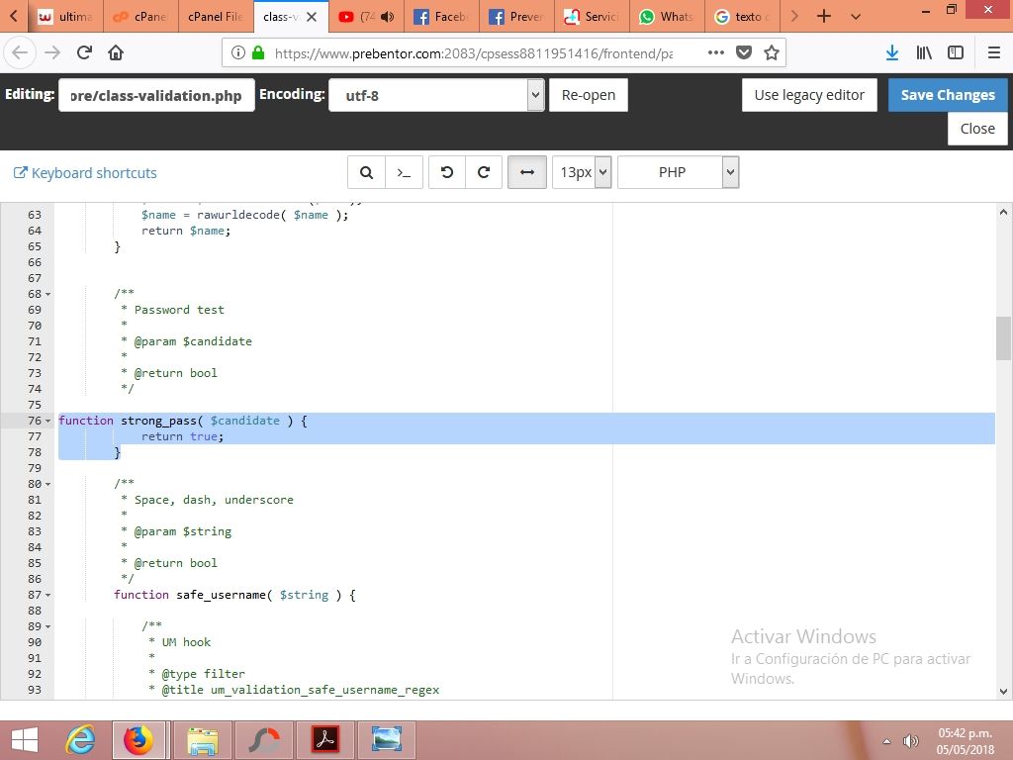
Task: Click the Re-open button
Action: (589, 95)
